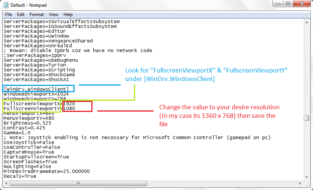Viewport: 313px width, 190px height.
Task: Click the line ;ServerPackages=IpDrv
Action: point(35,55)
